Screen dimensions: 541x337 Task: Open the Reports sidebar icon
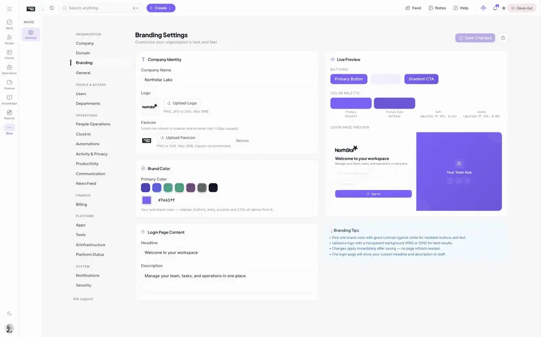[x=9, y=114]
